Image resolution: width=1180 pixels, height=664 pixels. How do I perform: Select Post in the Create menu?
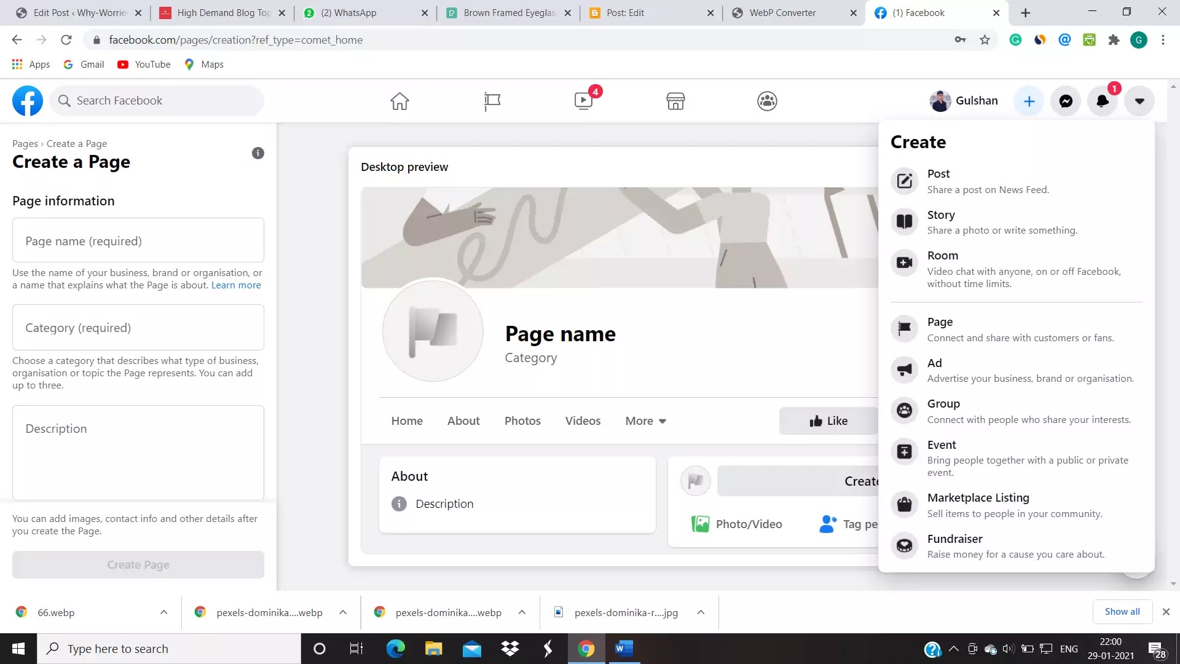coord(1016,181)
